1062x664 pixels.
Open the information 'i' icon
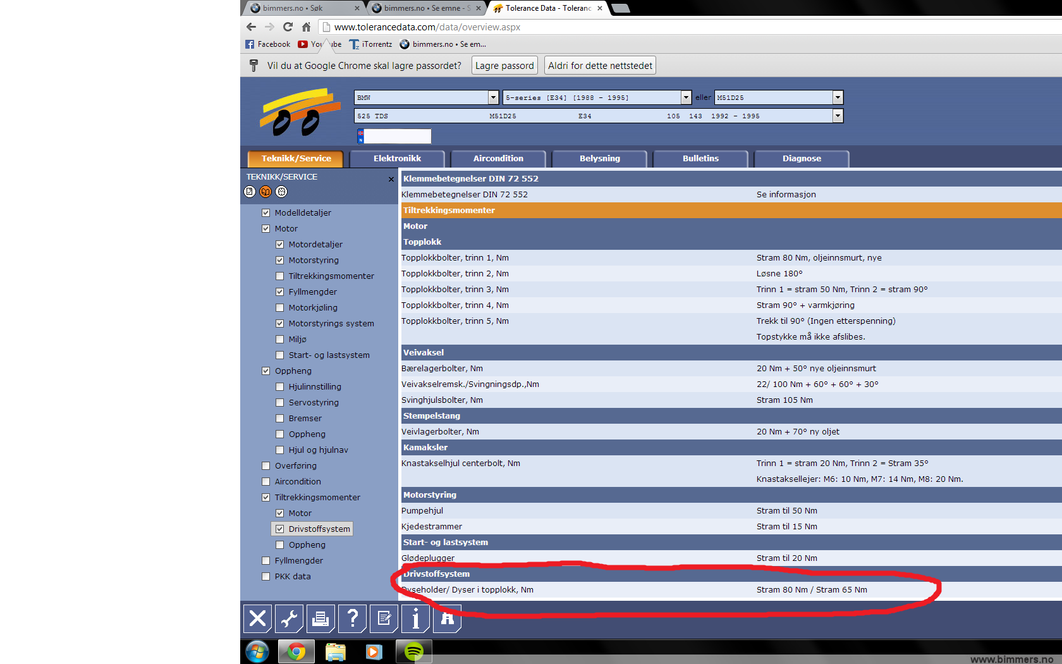pos(415,618)
